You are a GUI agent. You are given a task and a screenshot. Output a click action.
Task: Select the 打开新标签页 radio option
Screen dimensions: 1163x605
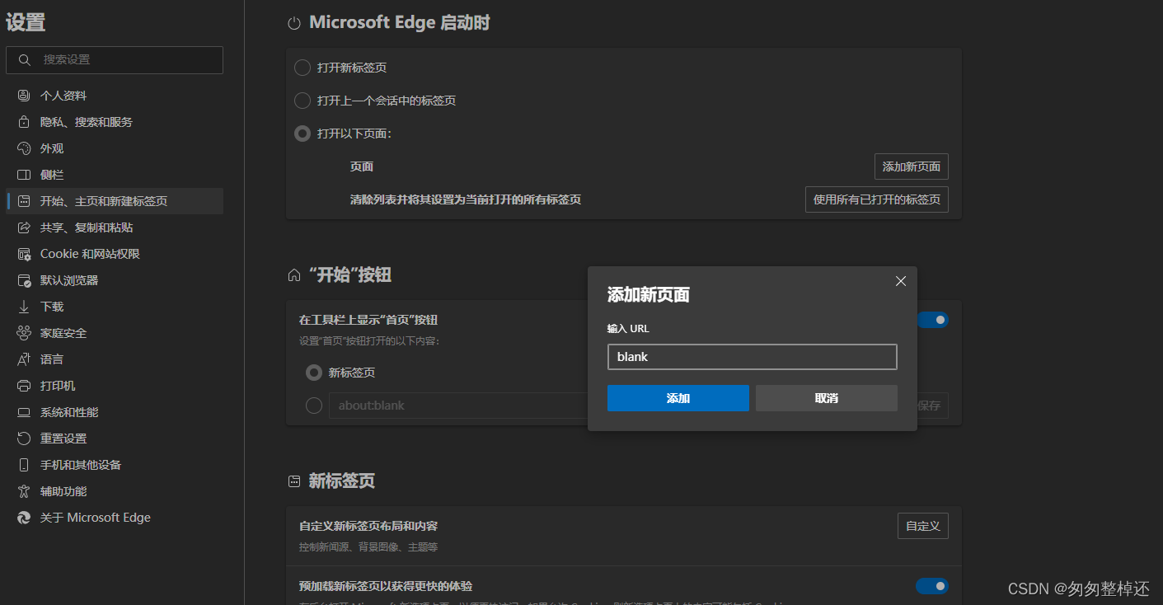click(x=302, y=68)
